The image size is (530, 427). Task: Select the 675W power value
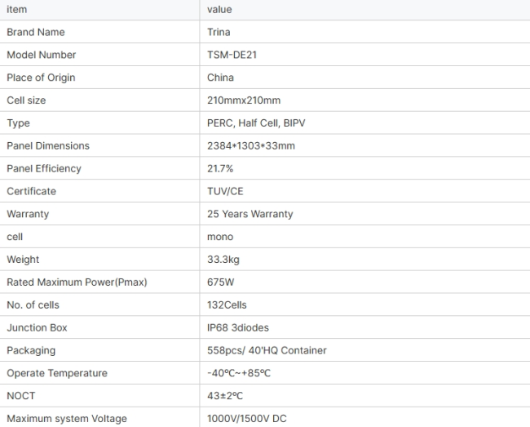point(220,282)
